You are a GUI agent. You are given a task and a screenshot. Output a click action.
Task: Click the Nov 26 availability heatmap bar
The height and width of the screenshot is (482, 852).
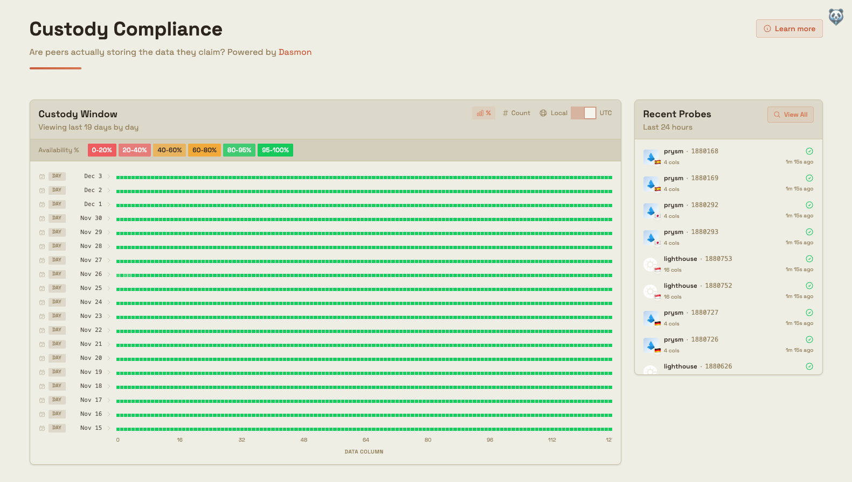pyautogui.click(x=364, y=275)
